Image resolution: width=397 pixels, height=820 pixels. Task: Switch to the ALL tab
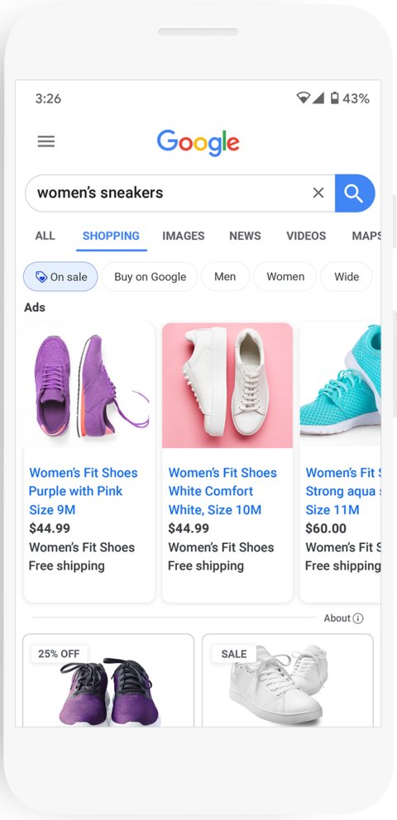click(x=45, y=236)
